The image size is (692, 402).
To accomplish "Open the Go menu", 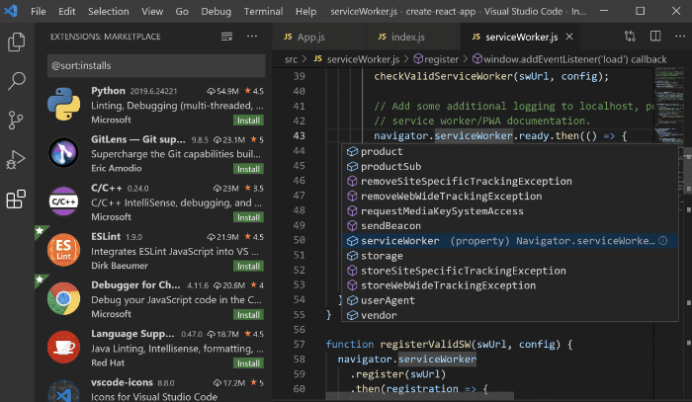I will (x=182, y=12).
